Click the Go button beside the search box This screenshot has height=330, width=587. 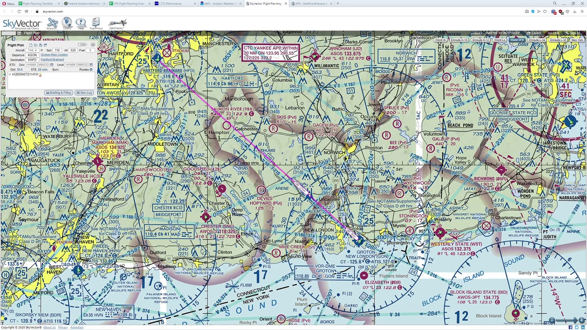(19, 33)
